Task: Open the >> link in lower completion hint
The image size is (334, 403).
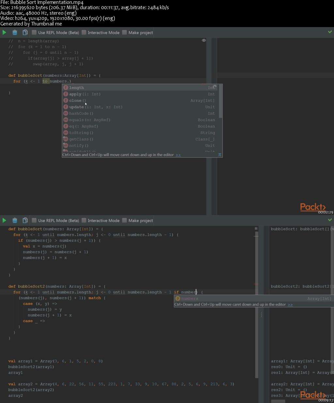Action: point(290,304)
